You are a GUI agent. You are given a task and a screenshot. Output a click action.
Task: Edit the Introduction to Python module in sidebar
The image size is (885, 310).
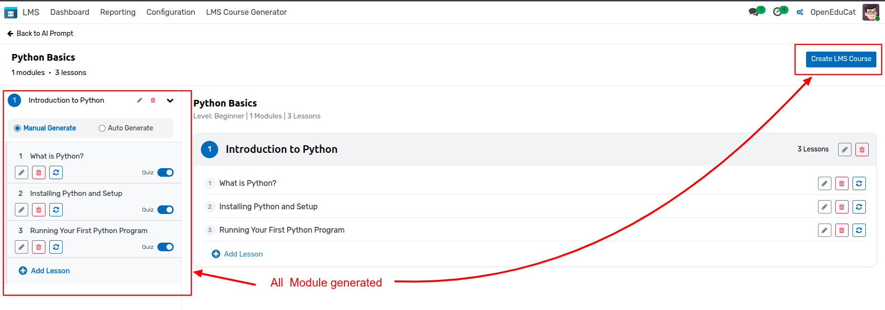coord(140,100)
